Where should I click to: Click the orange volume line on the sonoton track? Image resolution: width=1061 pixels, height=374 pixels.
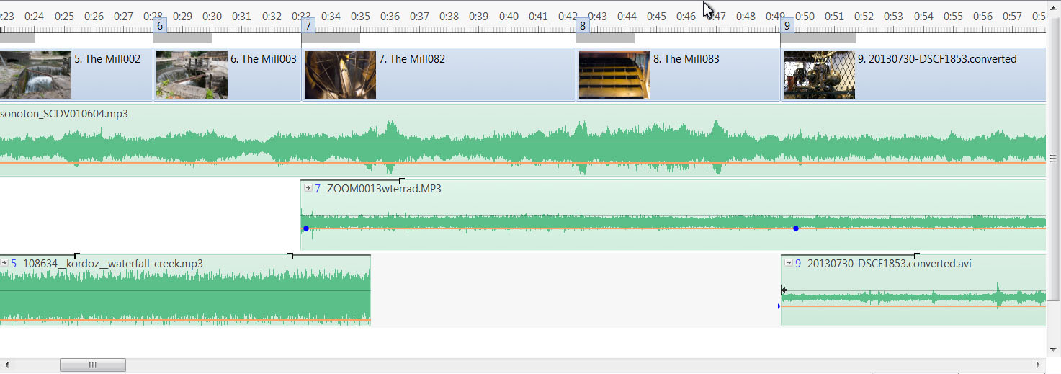click(522, 163)
